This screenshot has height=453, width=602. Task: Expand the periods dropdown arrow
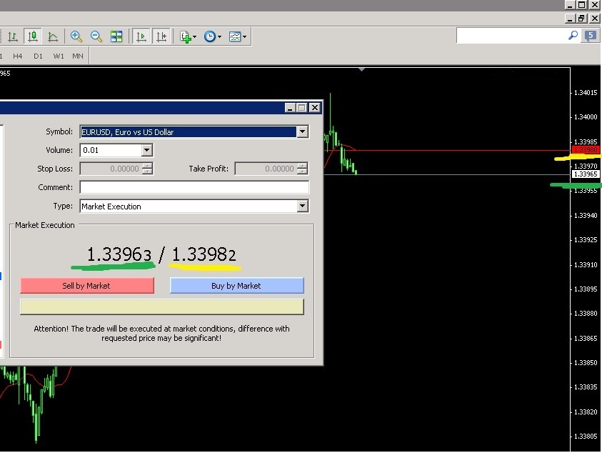pos(220,37)
